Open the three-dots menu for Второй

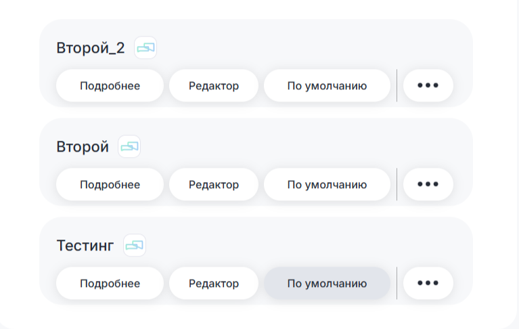click(428, 185)
